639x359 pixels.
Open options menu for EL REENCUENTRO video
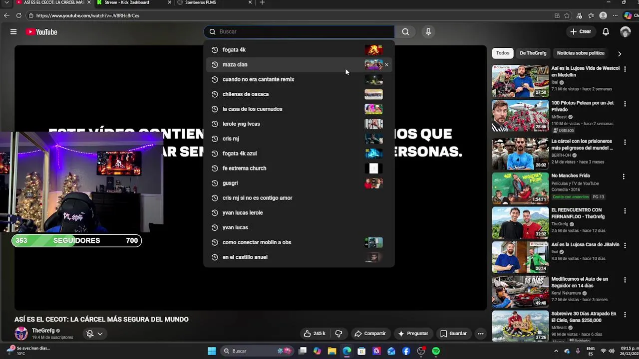625,211
